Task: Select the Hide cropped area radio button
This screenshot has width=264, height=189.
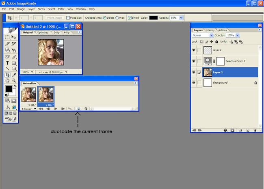Action: pos(117,18)
